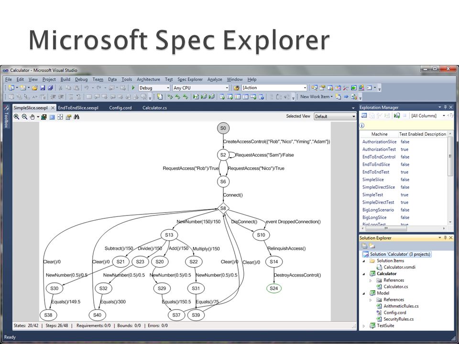Screen dimensions: 459x344
Task: Click the Exploration Manager horizontal scrollbar
Action: pos(404,228)
